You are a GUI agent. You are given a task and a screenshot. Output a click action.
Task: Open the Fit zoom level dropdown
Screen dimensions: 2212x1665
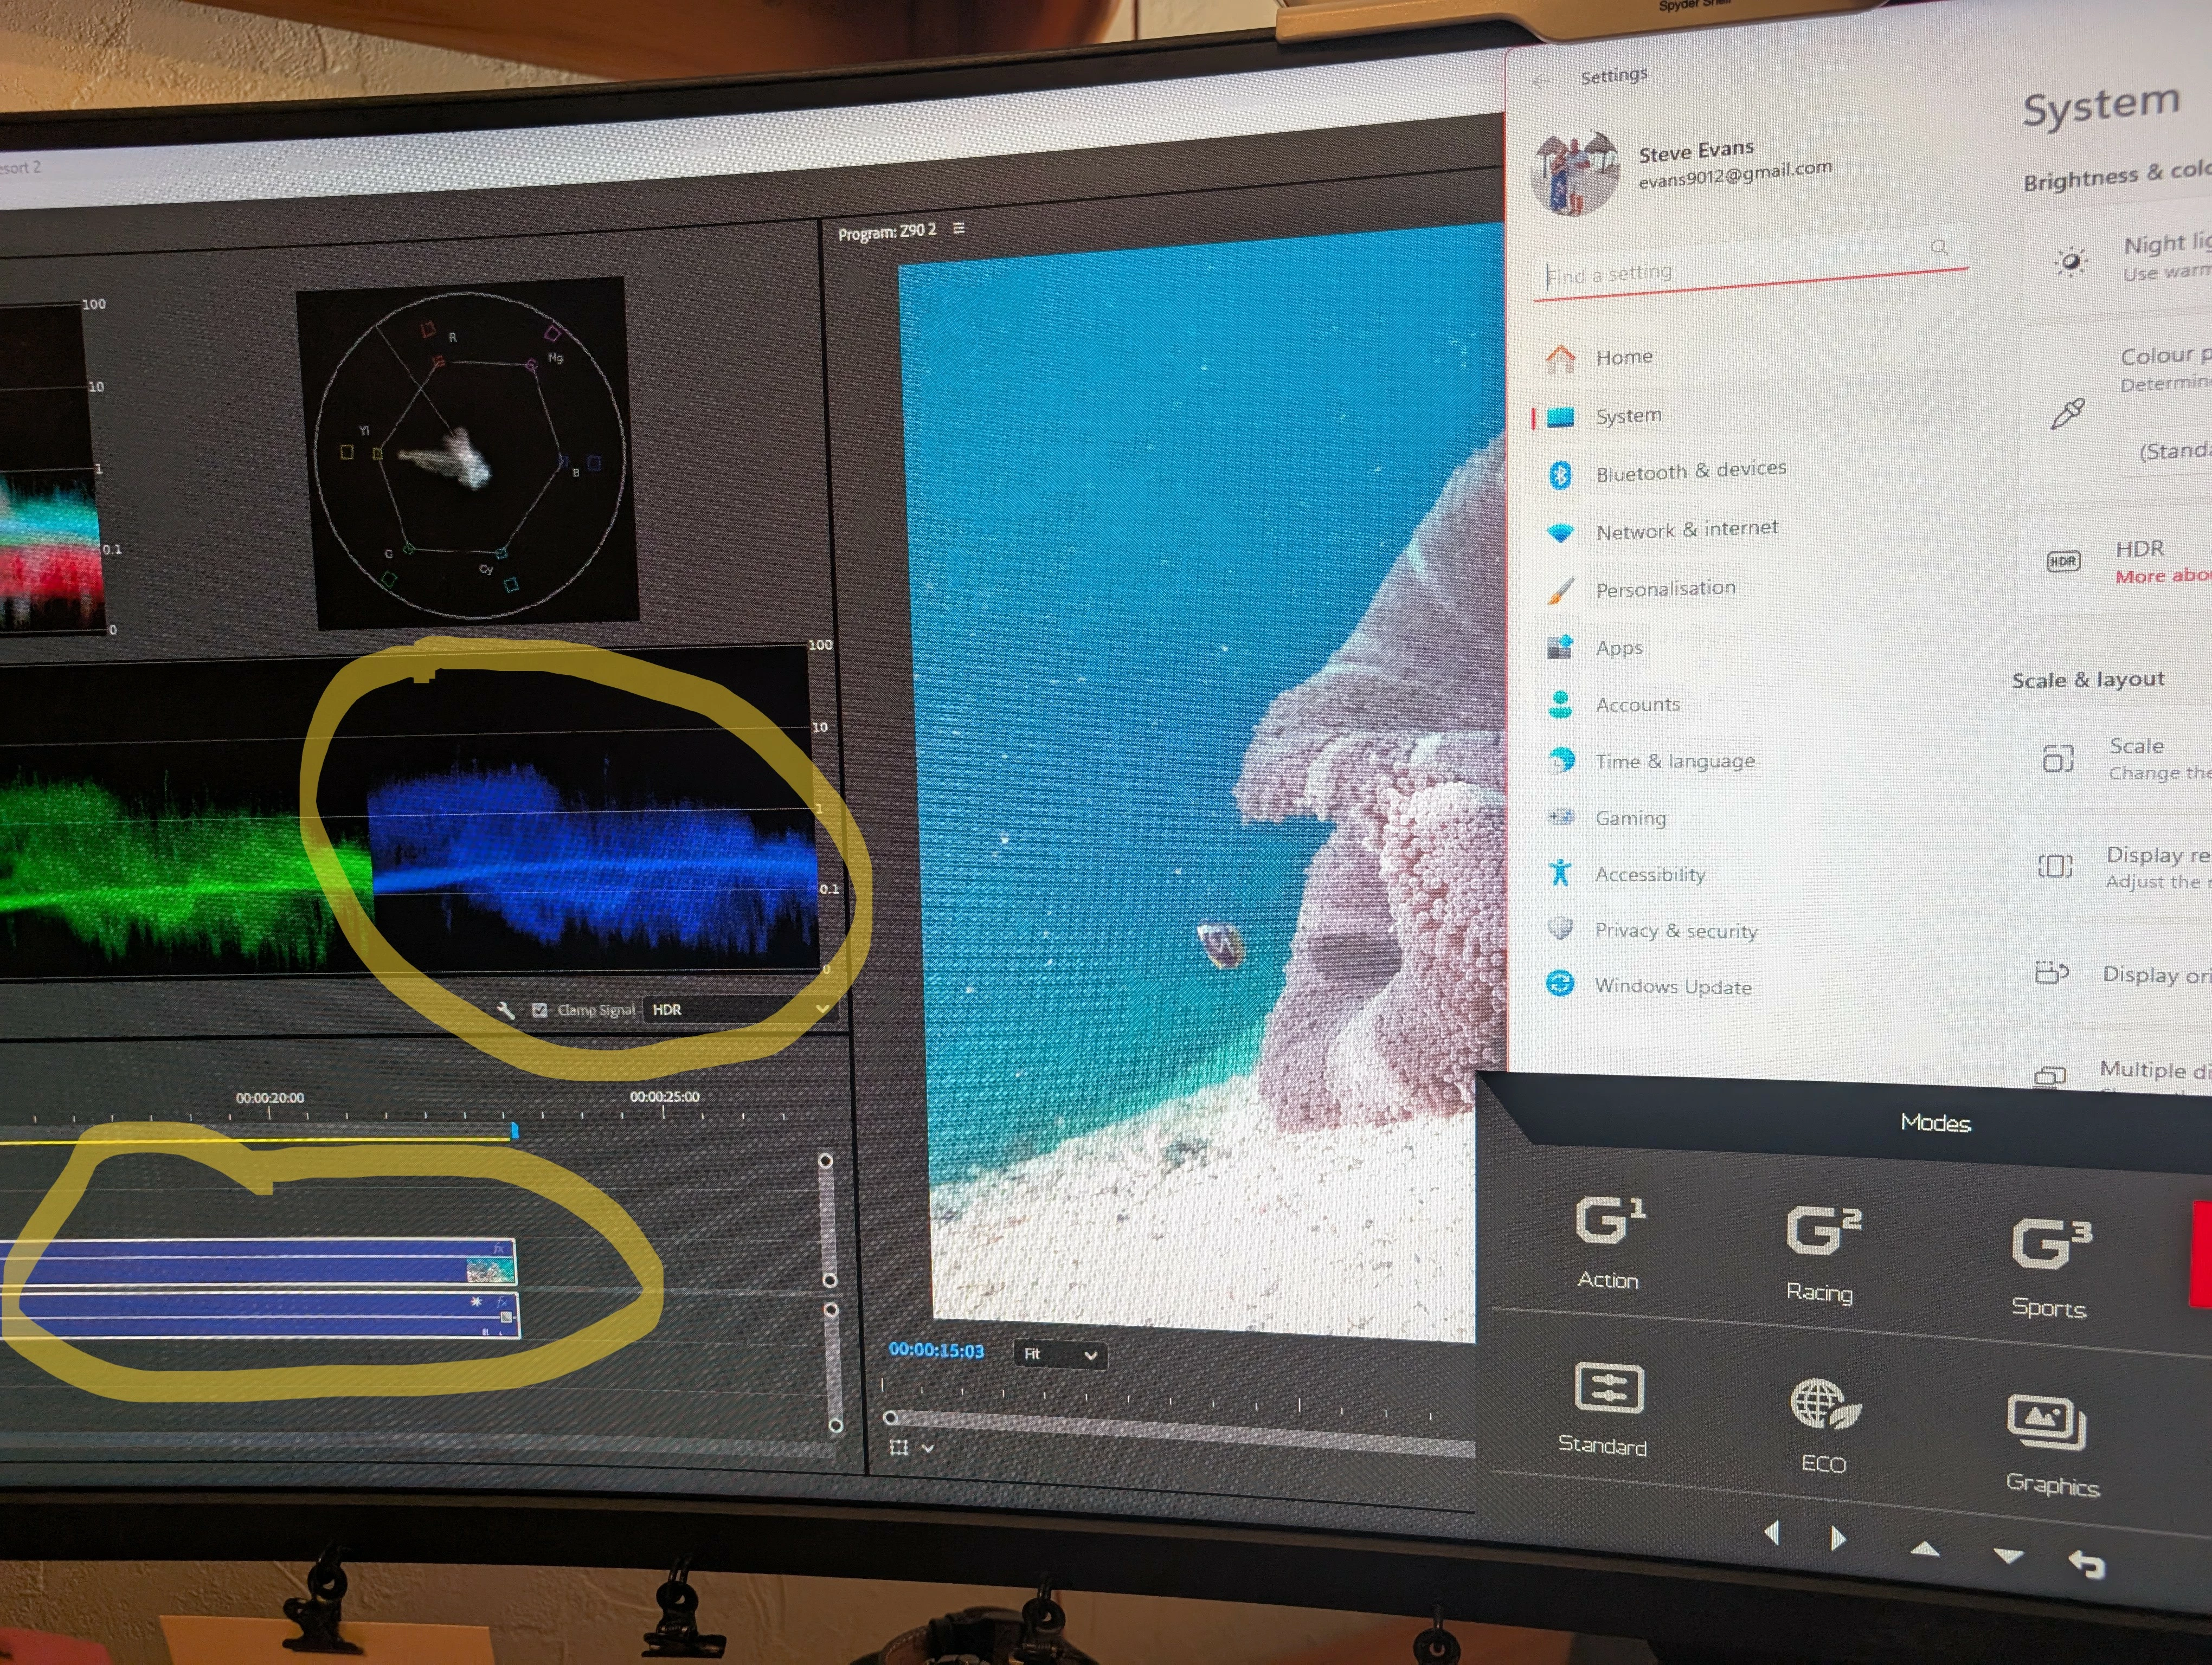[x=1060, y=1354]
